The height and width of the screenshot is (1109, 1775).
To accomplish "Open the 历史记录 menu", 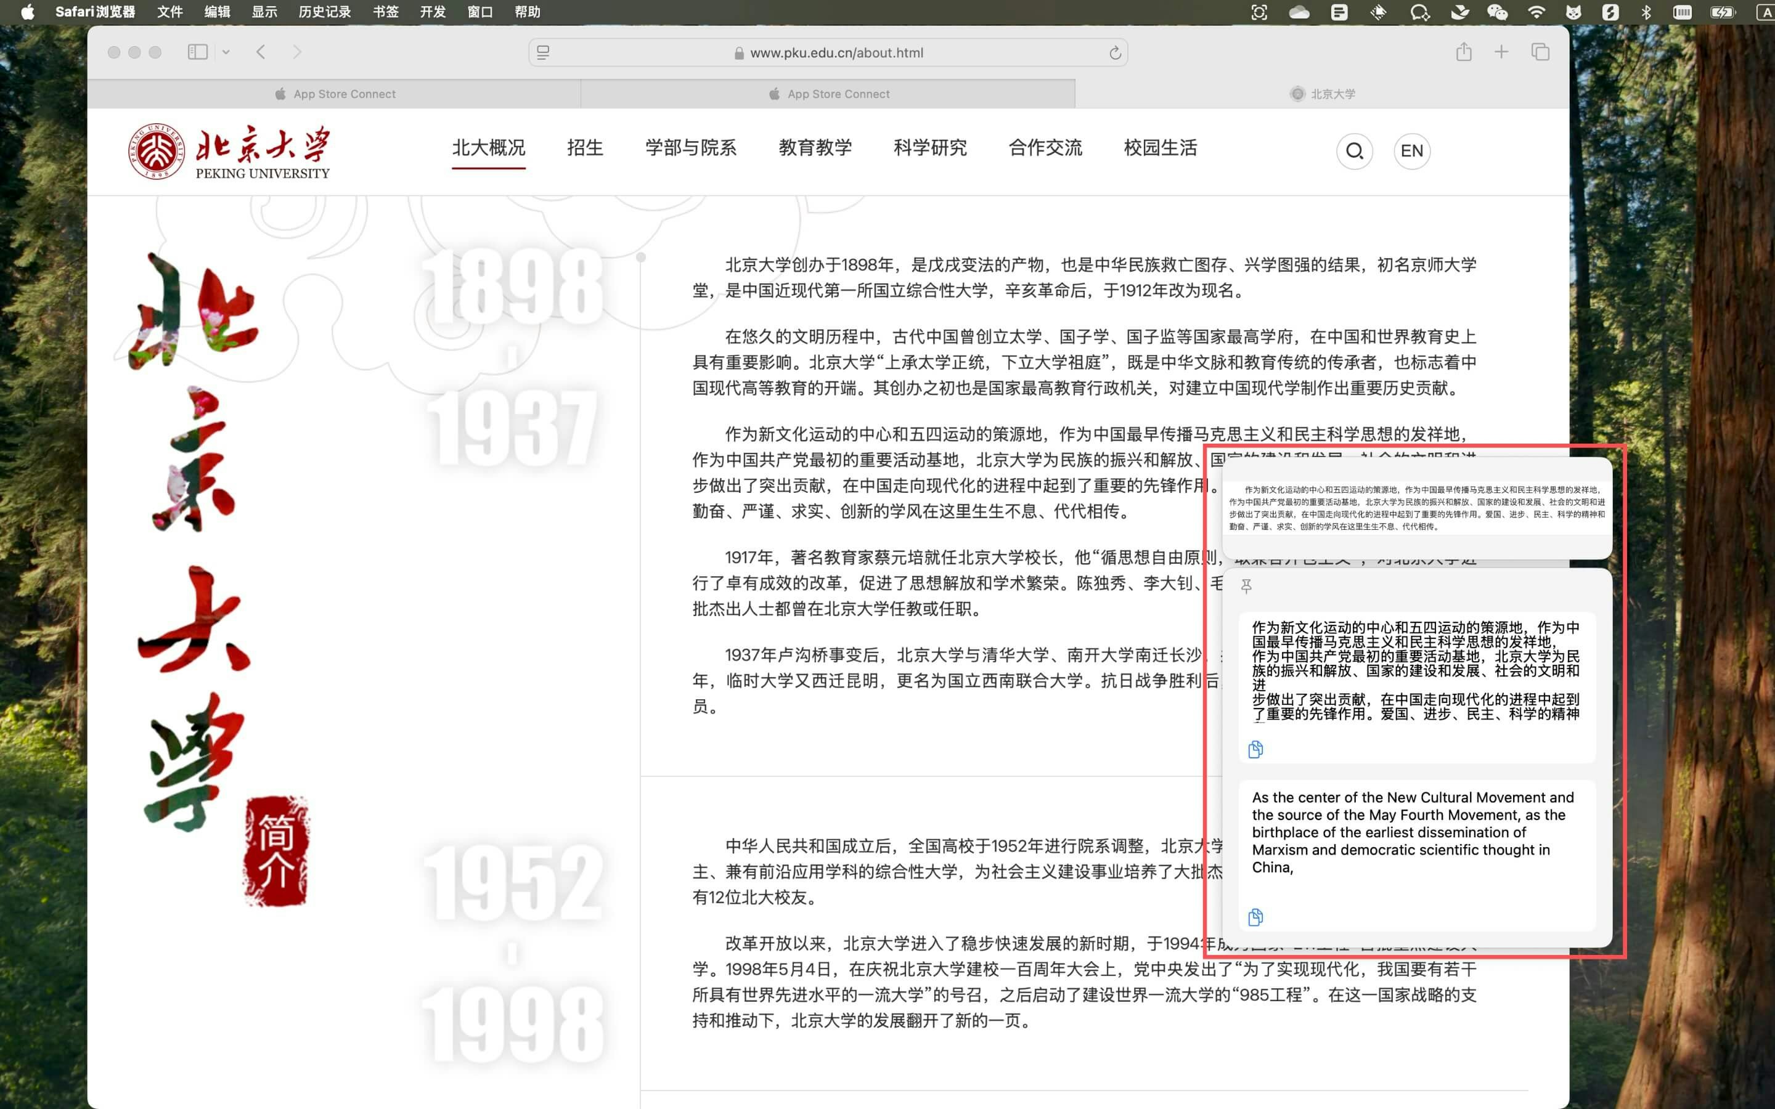I will [325, 12].
